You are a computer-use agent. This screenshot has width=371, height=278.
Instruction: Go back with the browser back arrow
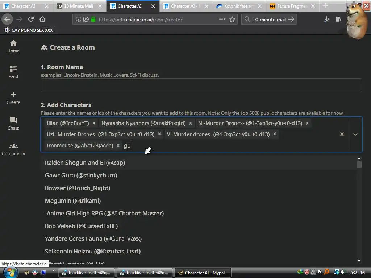7,20
